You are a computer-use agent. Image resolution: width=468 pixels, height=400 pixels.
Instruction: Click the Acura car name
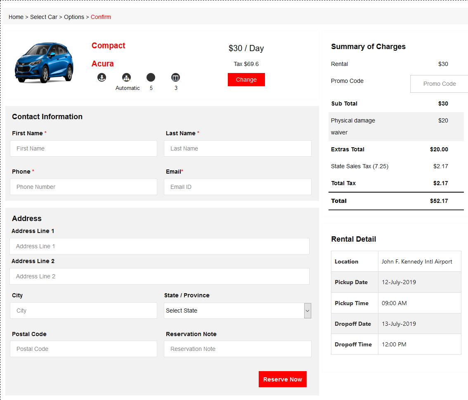point(103,64)
